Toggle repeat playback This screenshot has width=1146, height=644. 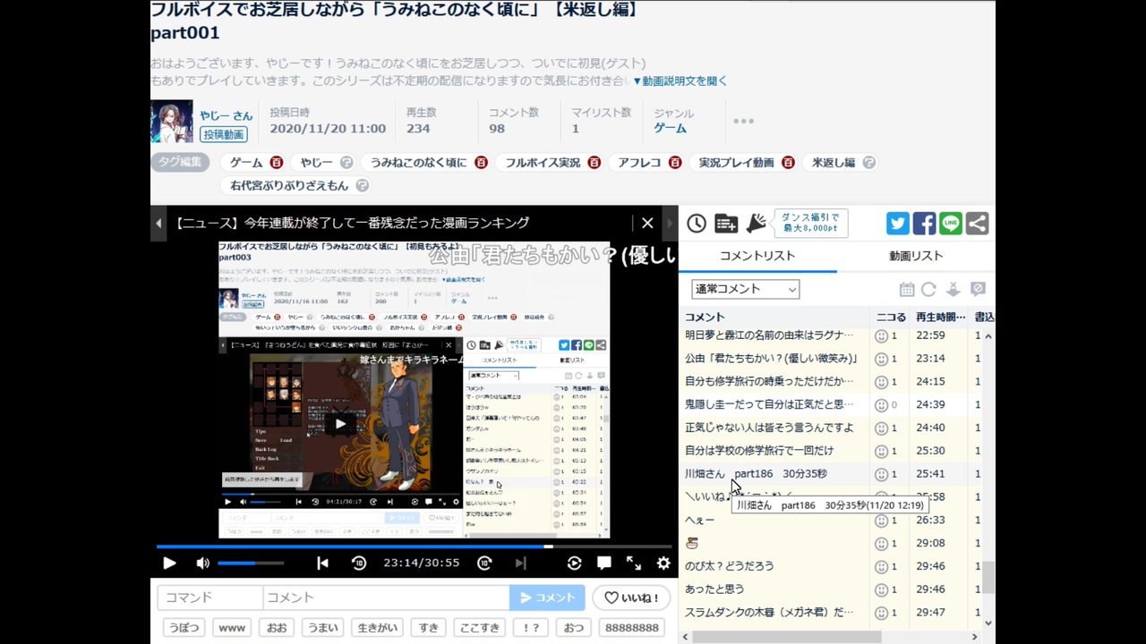(574, 563)
